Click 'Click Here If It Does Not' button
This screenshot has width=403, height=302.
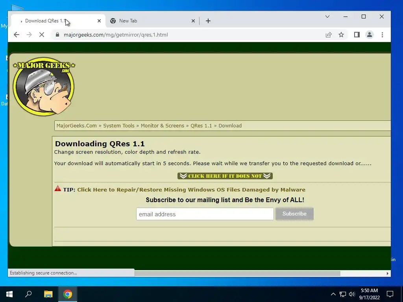pyautogui.click(x=225, y=176)
